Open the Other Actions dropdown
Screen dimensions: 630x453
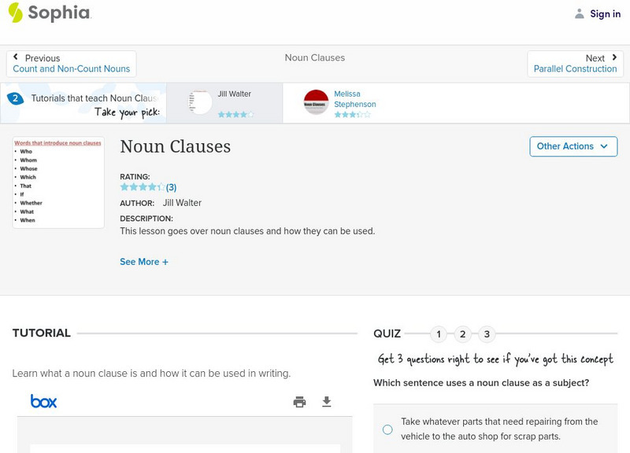tap(573, 146)
